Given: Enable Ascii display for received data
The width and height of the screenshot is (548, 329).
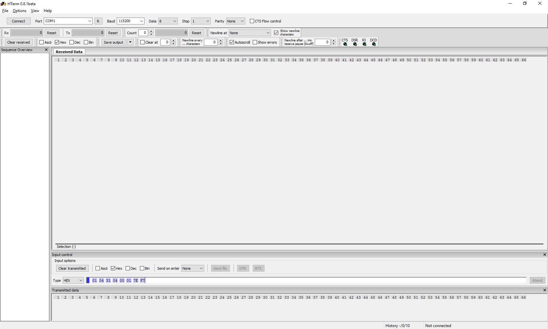Looking at the screenshot, I should coord(42,42).
